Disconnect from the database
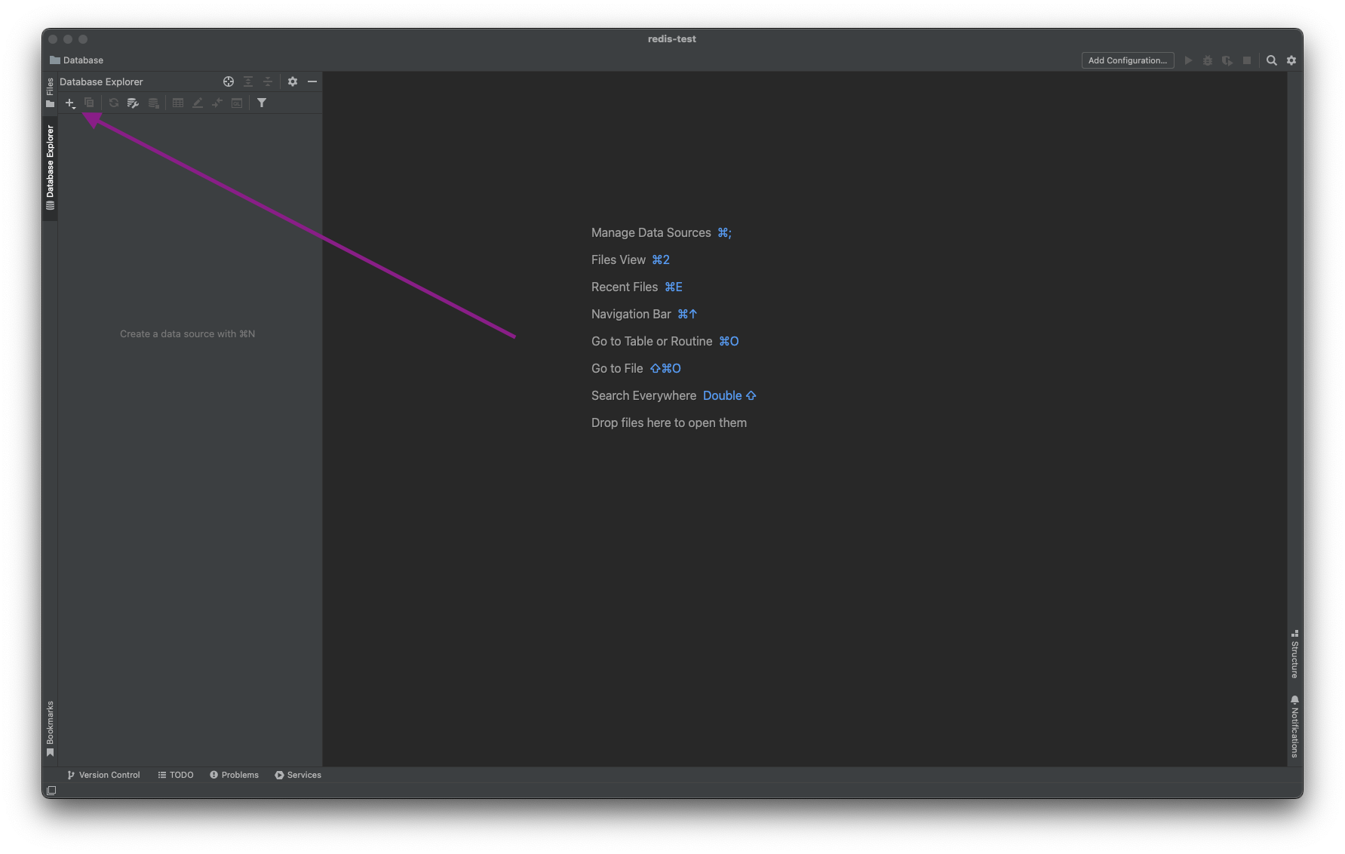 point(154,103)
